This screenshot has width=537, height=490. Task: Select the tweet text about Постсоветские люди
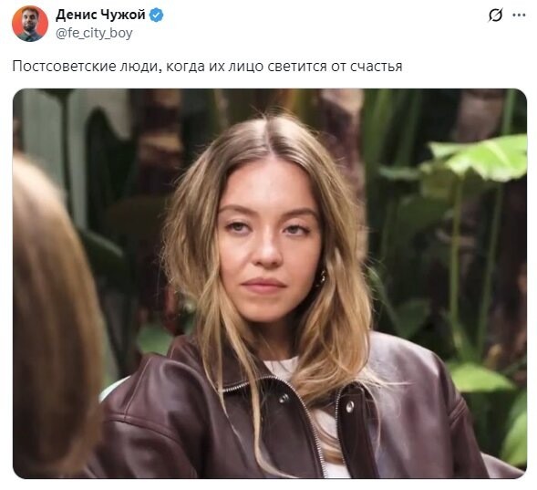tap(207, 66)
